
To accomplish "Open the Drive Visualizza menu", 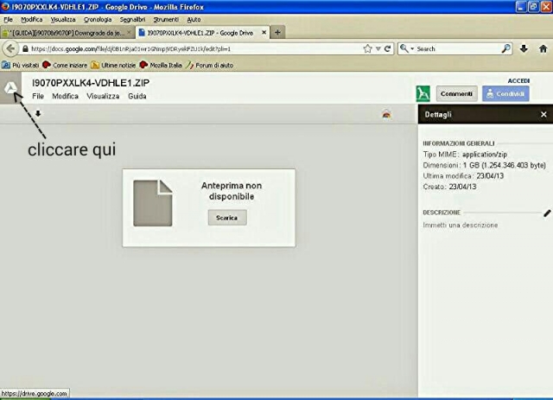I will point(102,96).
